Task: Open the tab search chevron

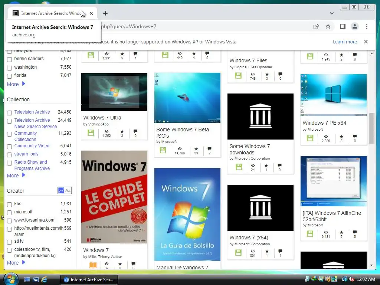Action: (x=331, y=13)
